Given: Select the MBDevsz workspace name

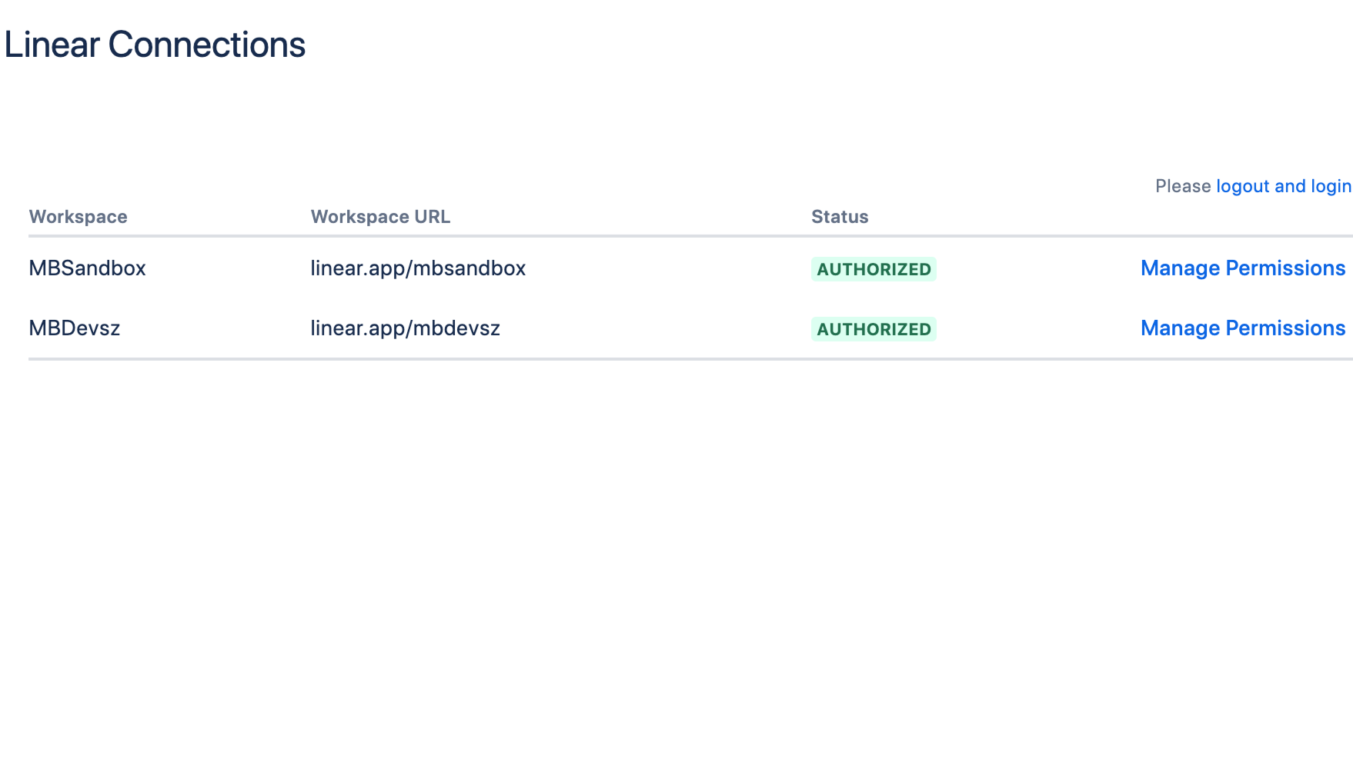Looking at the screenshot, I should pos(74,328).
